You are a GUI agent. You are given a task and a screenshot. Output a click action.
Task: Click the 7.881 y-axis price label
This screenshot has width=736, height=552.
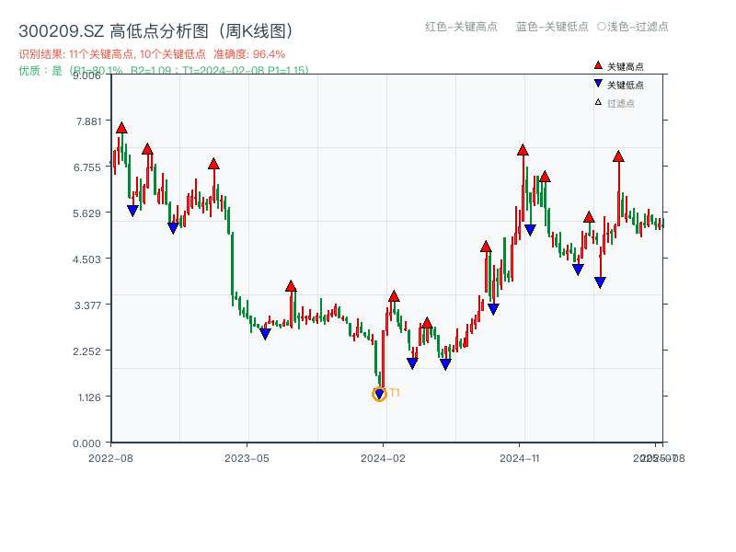(x=89, y=121)
